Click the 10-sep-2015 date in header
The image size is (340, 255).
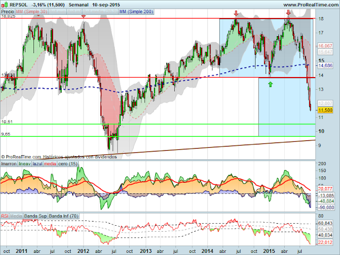coord(106,5)
